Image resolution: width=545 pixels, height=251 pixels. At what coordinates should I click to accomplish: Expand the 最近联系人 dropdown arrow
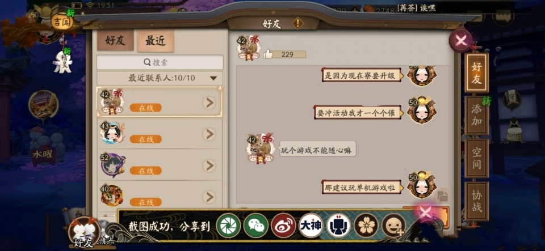pos(213,78)
